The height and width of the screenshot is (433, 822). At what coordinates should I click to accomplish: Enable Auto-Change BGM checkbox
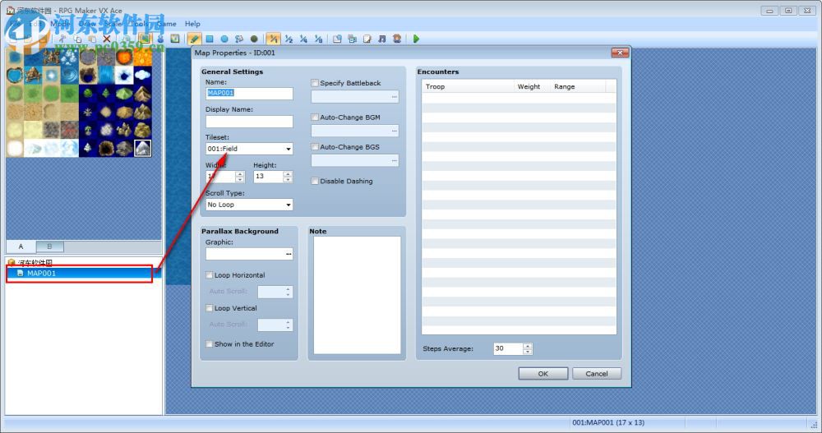[315, 117]
